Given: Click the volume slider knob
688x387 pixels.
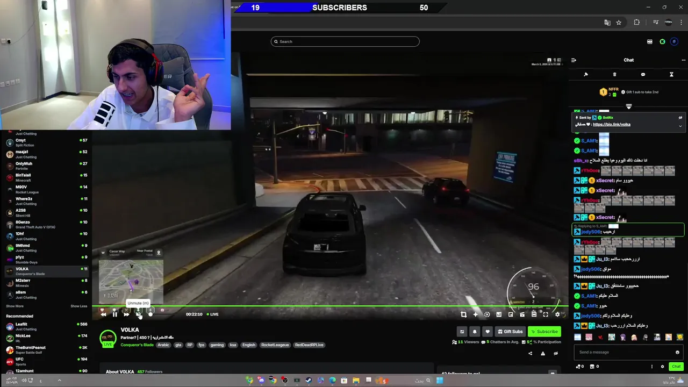Looking at the screenshot, I should click(x=150, y=314).
